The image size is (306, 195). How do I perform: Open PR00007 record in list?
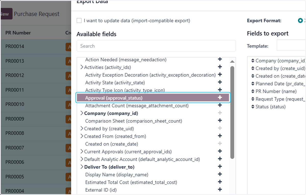[x=15, y=148]
